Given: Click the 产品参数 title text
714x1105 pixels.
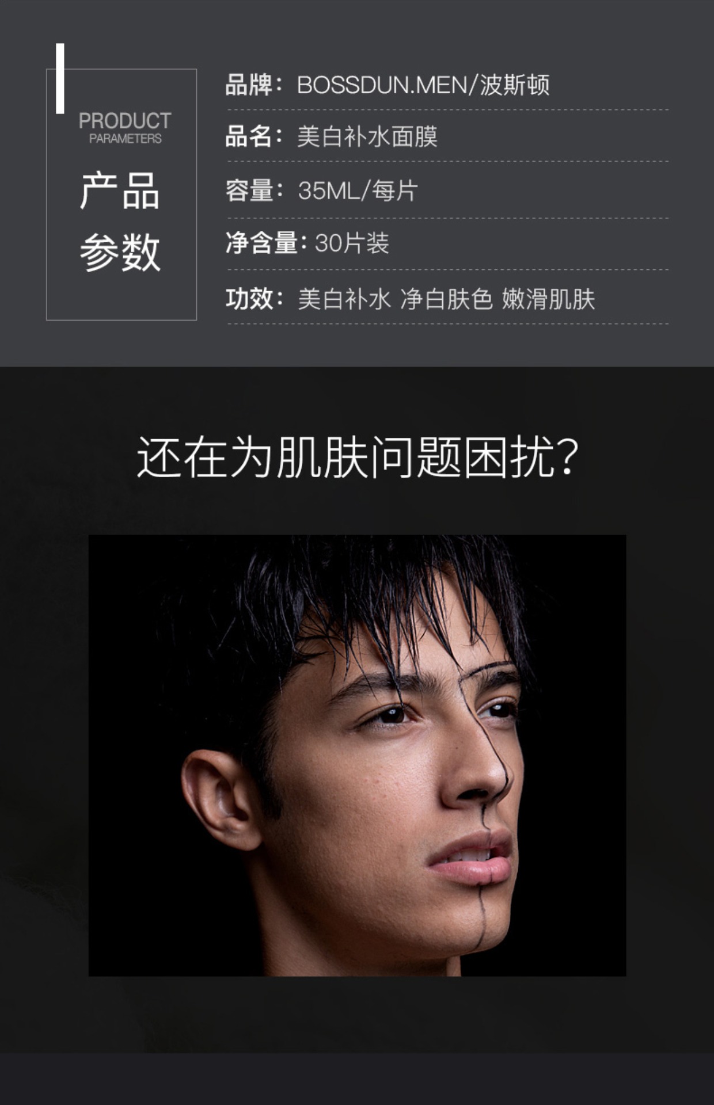Looking at the screenshot, I should (120, 222).
